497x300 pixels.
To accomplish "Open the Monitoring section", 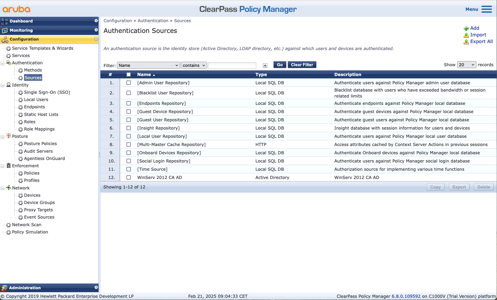I will coord(49,30).
